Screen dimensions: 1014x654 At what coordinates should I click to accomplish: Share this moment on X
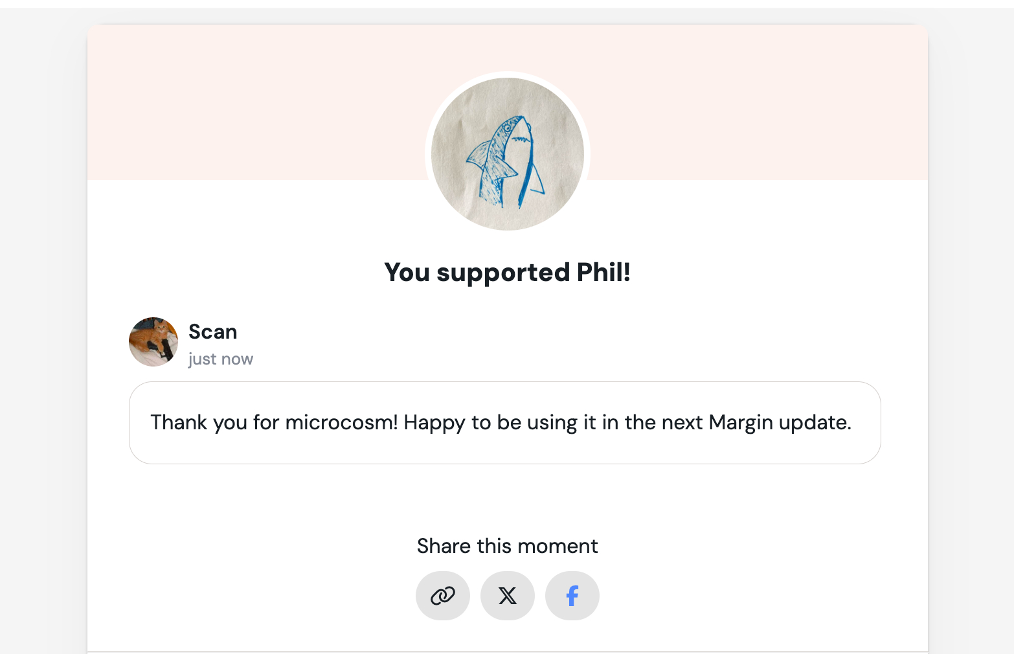coord(508,596)
